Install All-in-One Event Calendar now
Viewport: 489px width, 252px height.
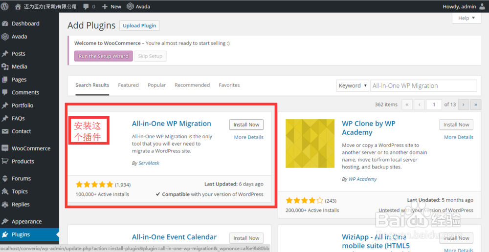[246, 238]
